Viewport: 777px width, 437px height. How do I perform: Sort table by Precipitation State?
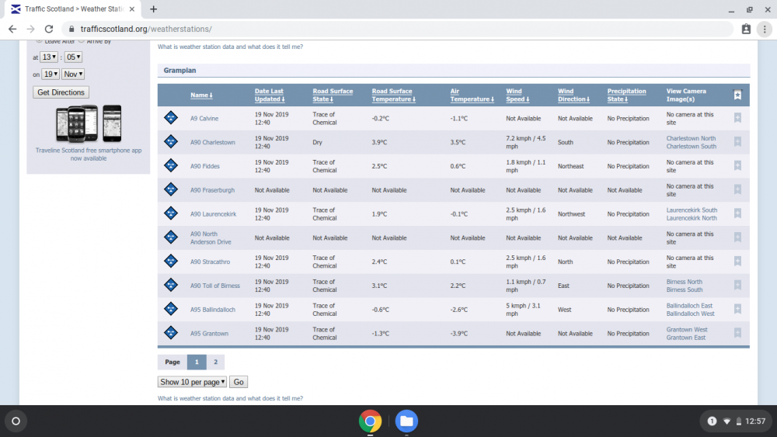click(x=626, y=95)
